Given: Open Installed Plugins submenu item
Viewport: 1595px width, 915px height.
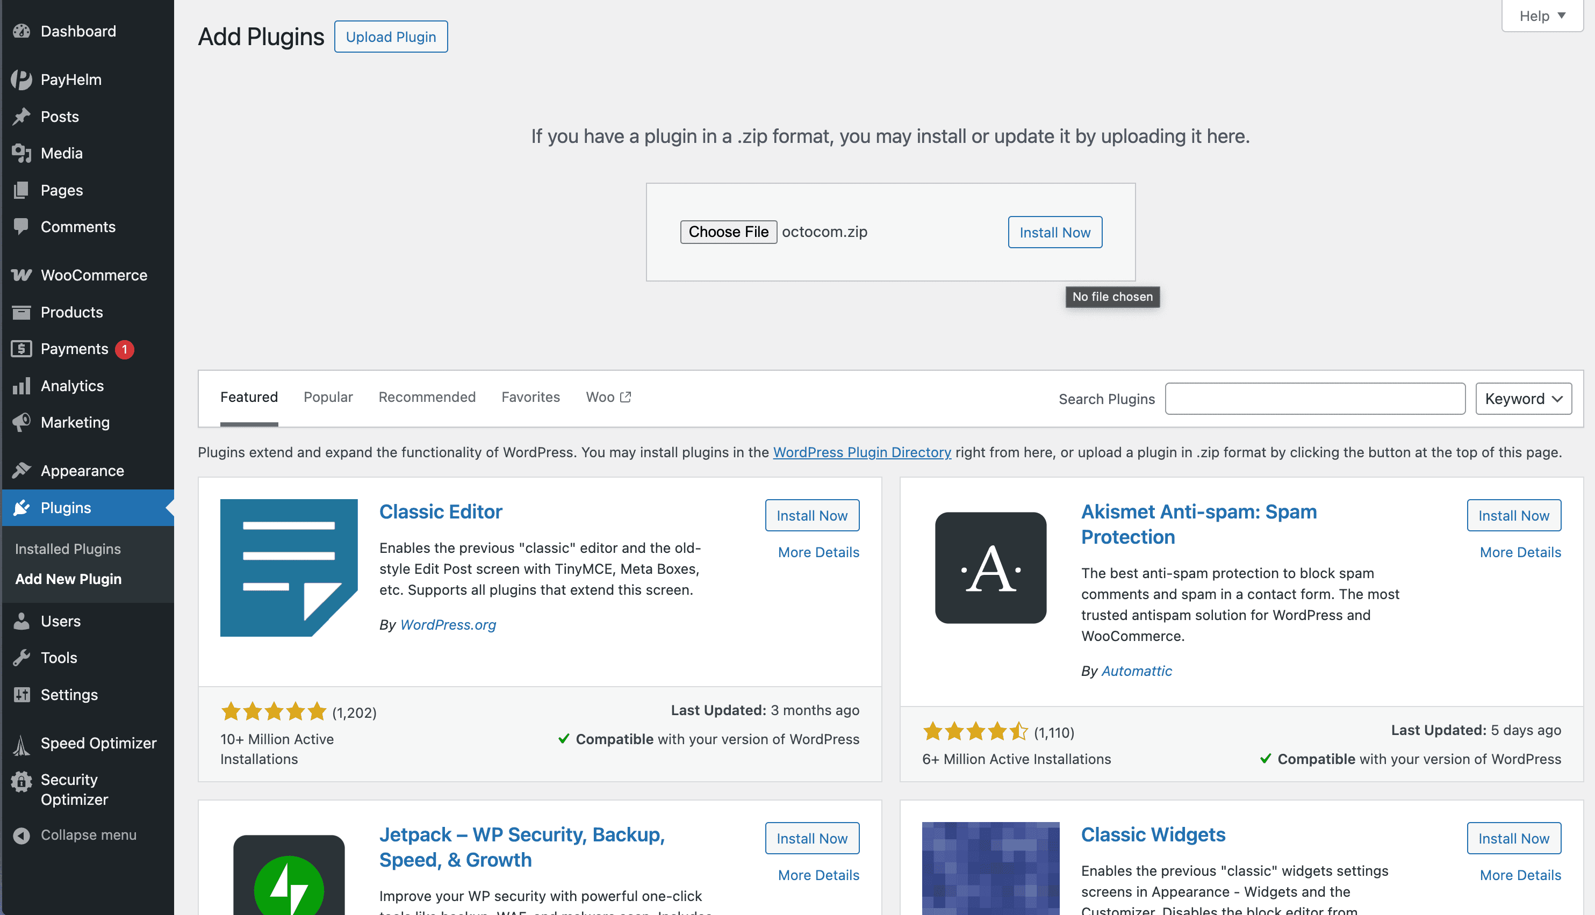Looking at the screenshot, I should [68, 549].
